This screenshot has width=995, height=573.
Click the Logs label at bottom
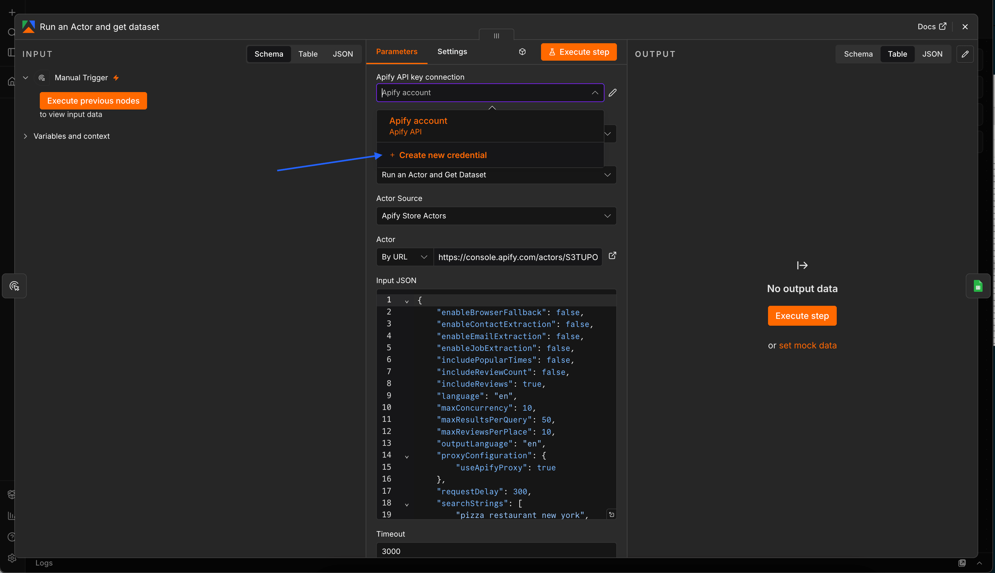[44, 563]
